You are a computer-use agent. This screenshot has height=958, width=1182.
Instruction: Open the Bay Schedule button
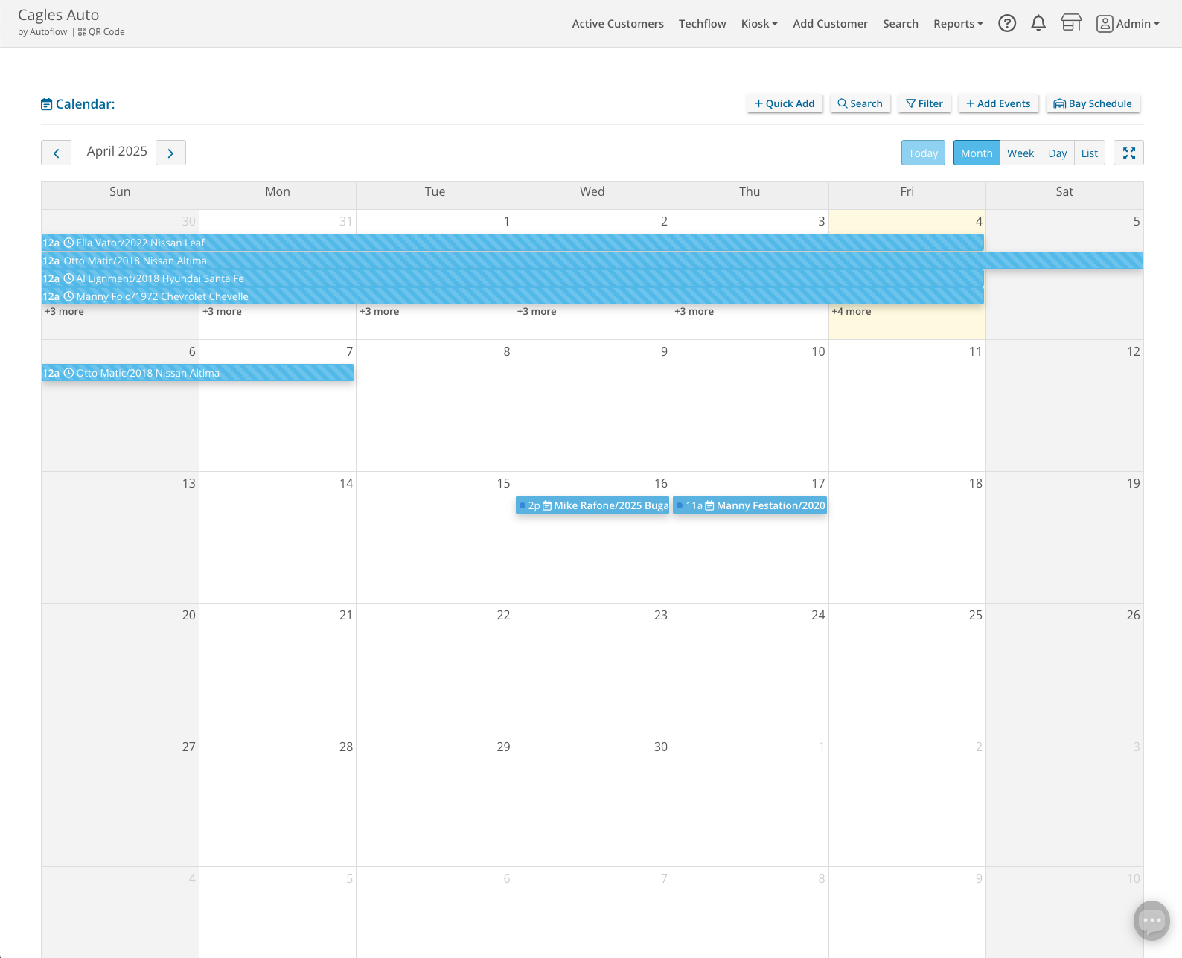1093,104
